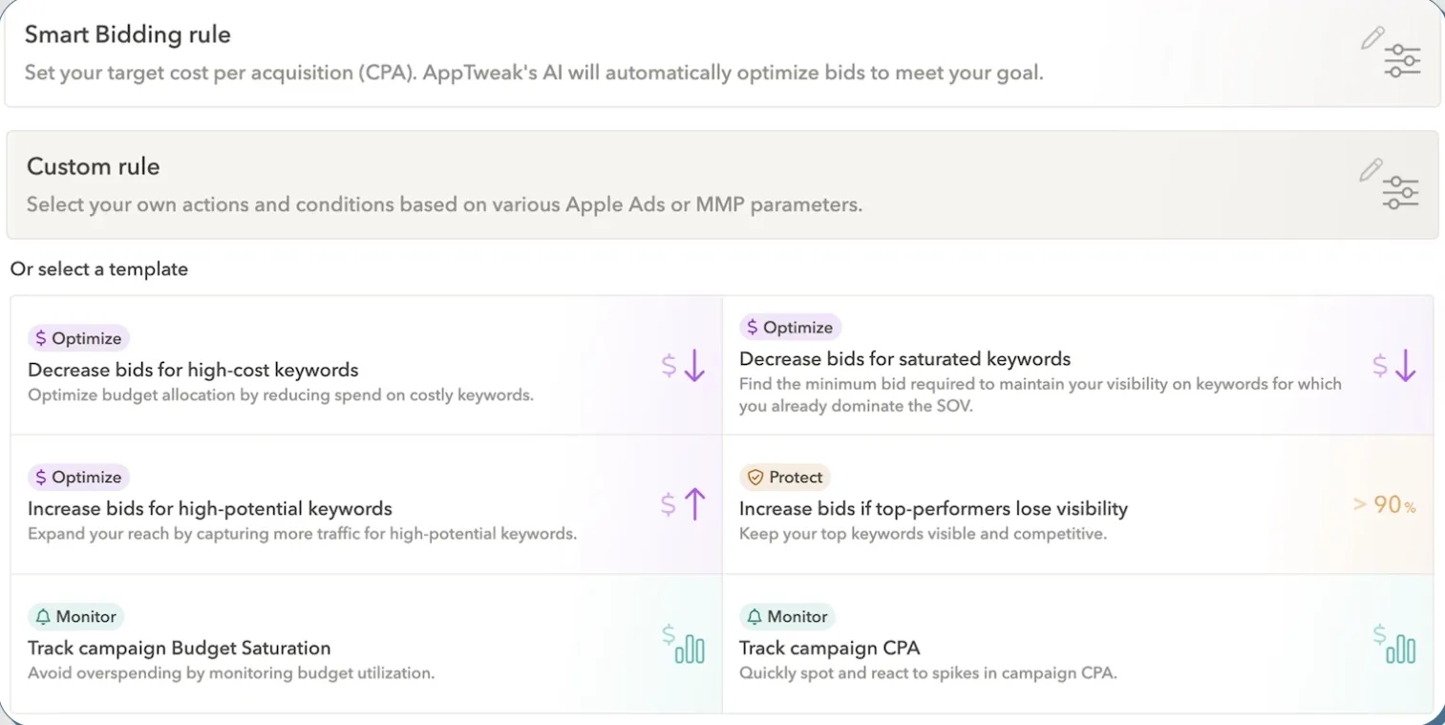Choose the Decrease bids for saturated keywords template
Image resolution: width=1445 pixels, height=725 pixels.
(x=904, y=359)
